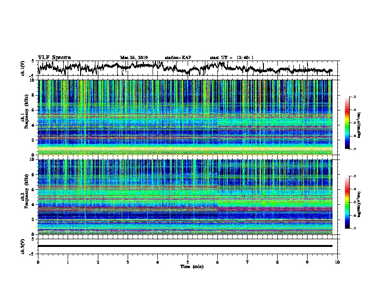
Task: Click the thick black ch.3 signal line
Action: coord(185,246)
